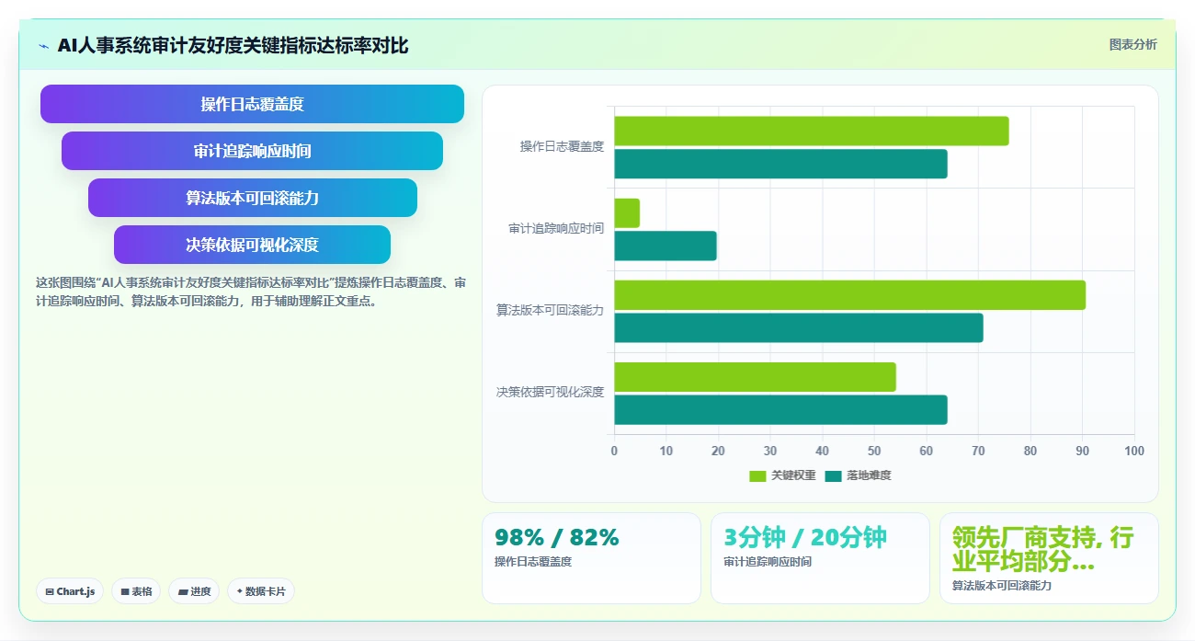The image size is (1195, 641).
Task: Click the 算法版本可回滚能力 caption in third card
Action: click(x=1002, y=585)
